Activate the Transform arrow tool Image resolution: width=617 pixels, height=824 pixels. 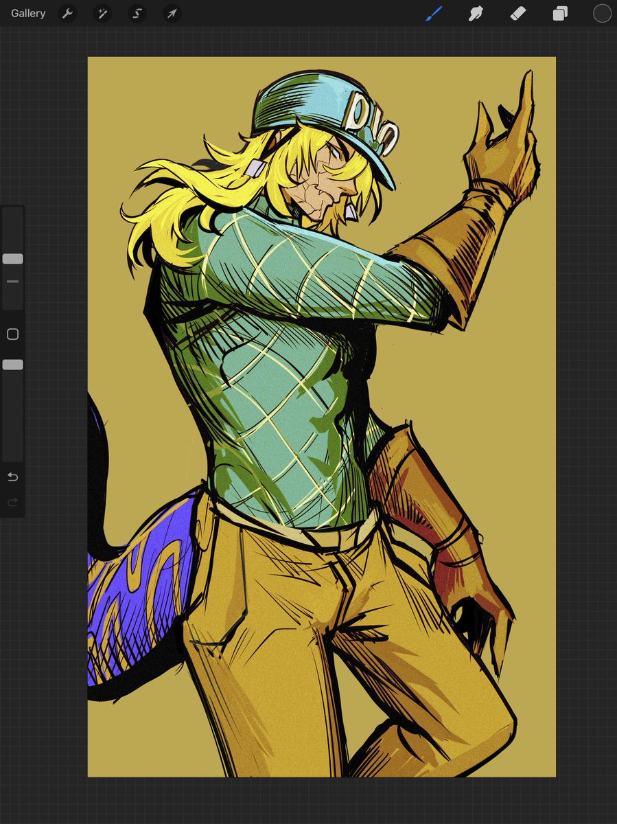coord(172,13)
